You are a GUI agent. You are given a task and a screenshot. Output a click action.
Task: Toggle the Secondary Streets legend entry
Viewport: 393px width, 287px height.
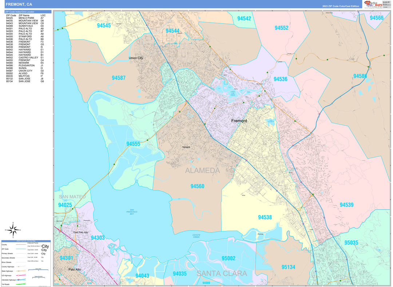point(20,258)
